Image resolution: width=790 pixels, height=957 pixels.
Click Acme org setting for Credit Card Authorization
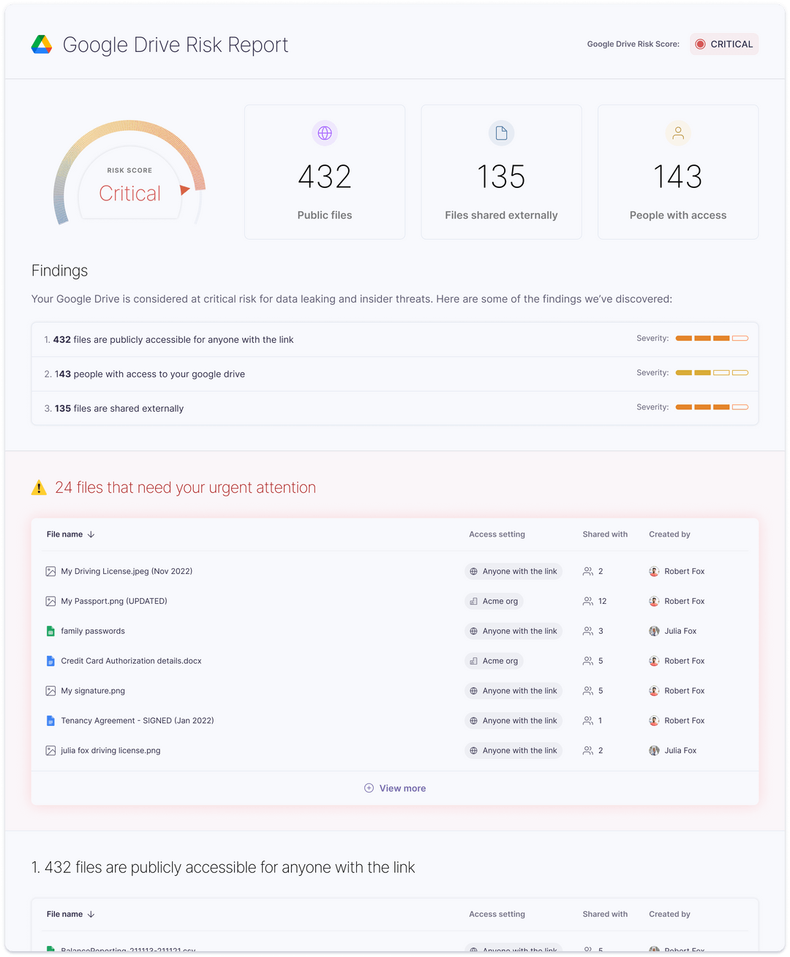(x=494, y=661)
